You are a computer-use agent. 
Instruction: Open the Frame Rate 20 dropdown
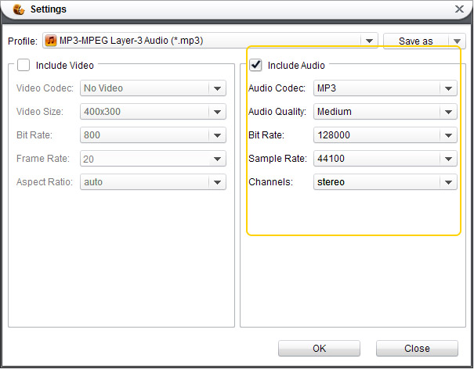(153, 159)
